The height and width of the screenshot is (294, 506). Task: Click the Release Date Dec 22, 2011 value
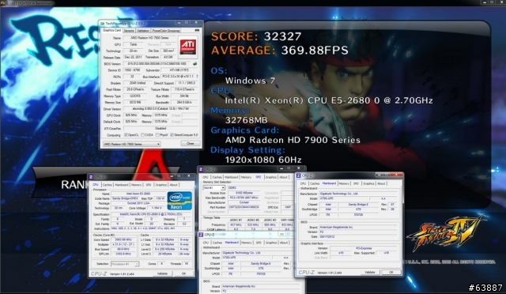coord(133,57)
